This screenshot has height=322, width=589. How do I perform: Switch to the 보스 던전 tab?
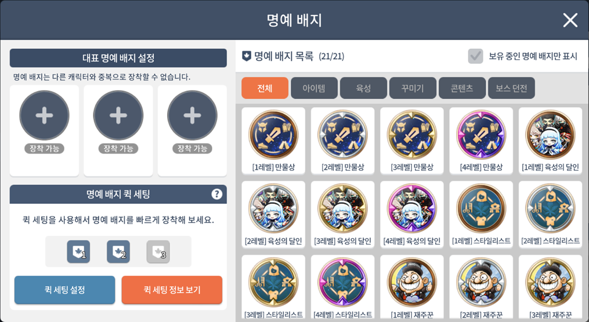click(x=511, y=88)
